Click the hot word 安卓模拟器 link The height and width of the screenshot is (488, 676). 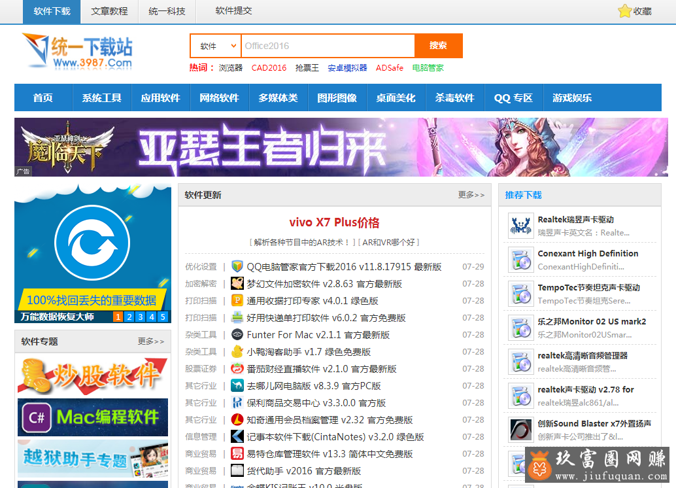pyautogui.click(x=348, y=68)
